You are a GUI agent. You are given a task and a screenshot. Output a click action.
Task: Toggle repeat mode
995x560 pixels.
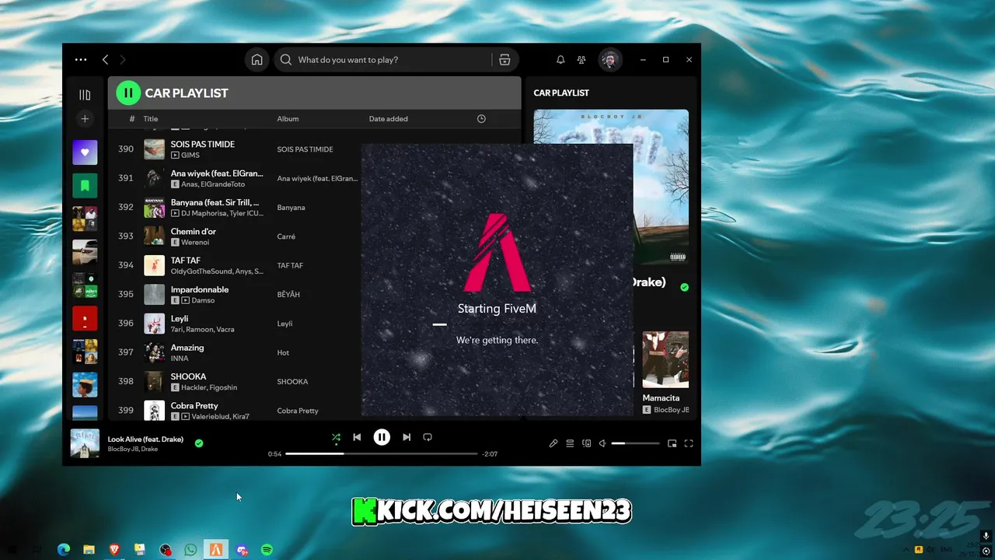tap(428, 437)
